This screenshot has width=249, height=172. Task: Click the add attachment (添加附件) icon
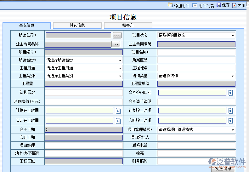pyautogui.click(x=170, y=5)
